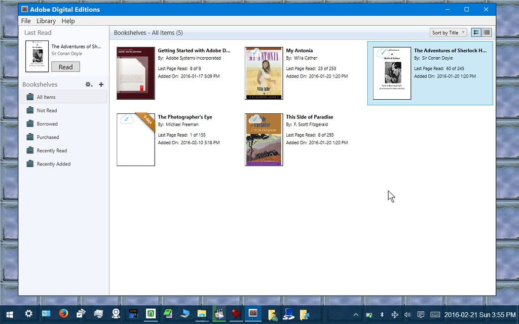Select the Recently Read bookshelf
The height and width of the screenshot is (324, 519).
63,150
